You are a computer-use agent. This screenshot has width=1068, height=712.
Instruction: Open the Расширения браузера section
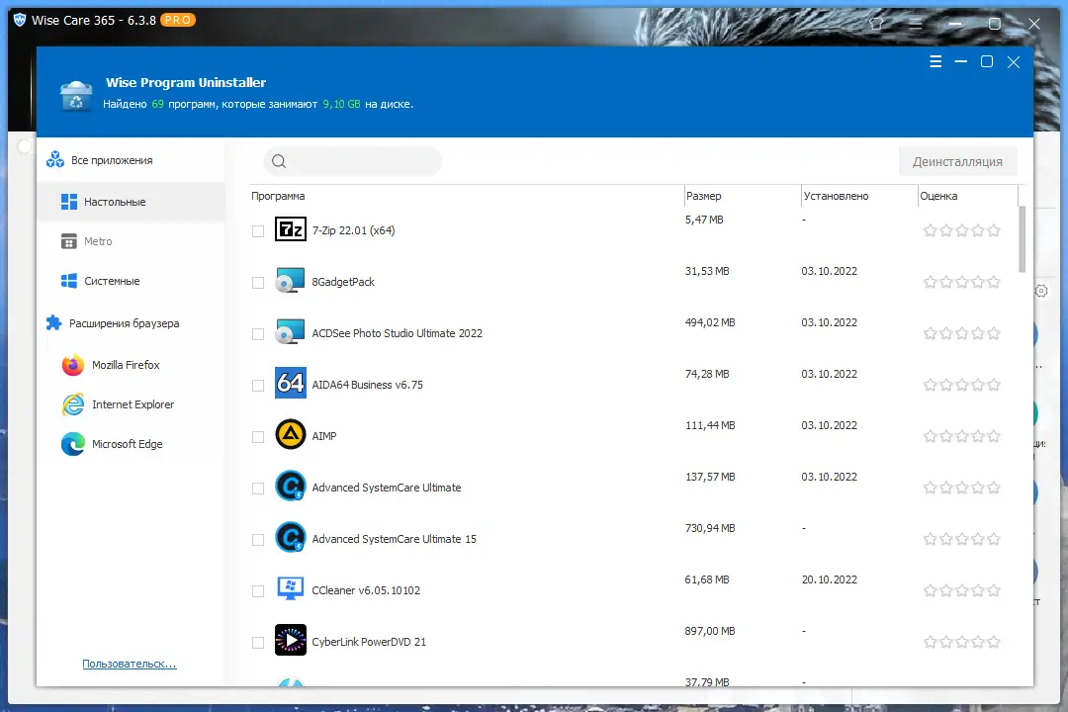pos(131,323)
